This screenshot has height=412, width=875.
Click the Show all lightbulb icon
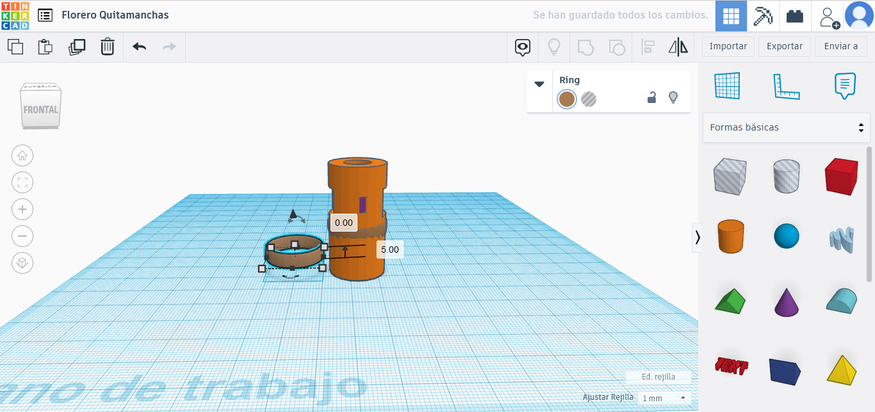554,47
